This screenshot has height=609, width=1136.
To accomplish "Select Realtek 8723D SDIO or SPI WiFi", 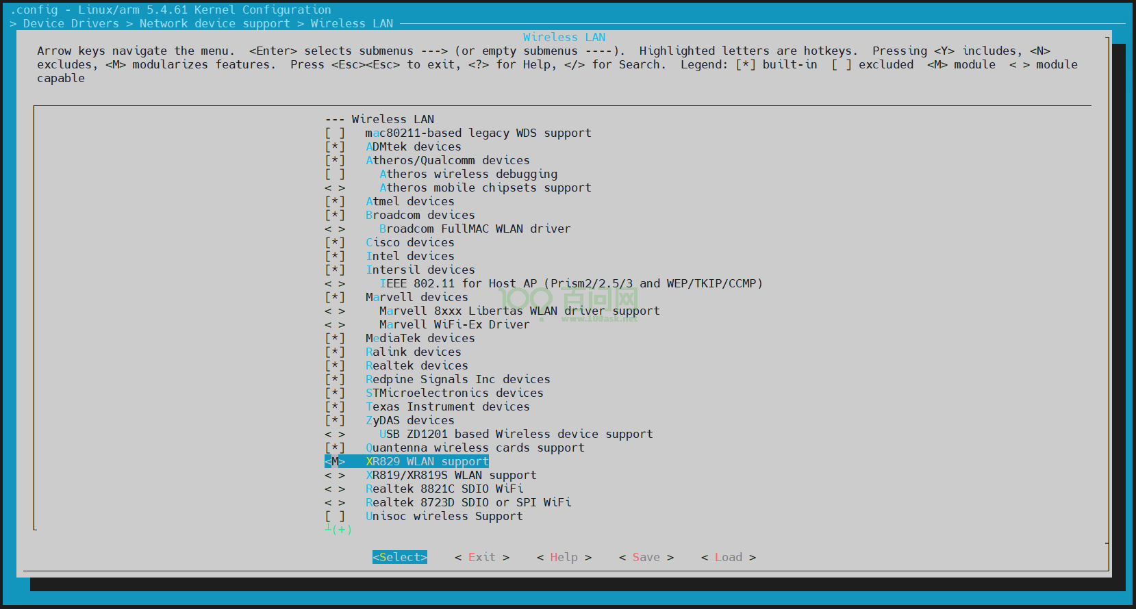I will 468,502.
